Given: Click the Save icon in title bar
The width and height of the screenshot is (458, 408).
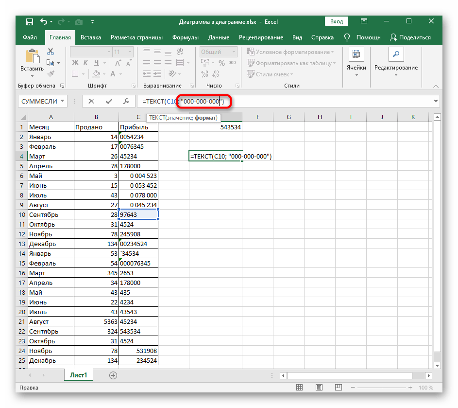Looking at the screenshot, I should (30, 22).
